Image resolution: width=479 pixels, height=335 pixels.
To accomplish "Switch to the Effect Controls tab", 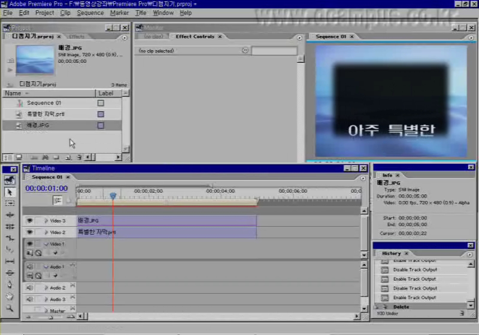I will pyautogui.click(x=195, y=36).
